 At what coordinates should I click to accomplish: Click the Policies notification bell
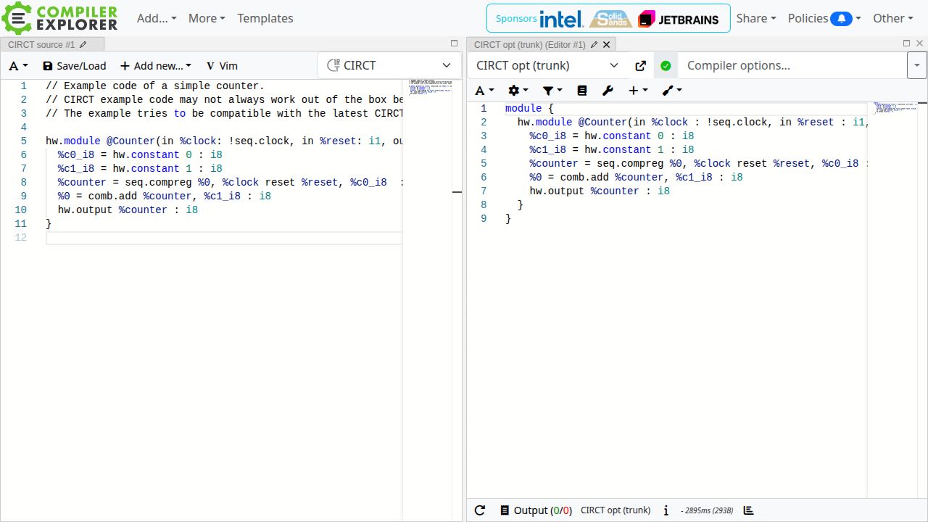click(841, 19)
